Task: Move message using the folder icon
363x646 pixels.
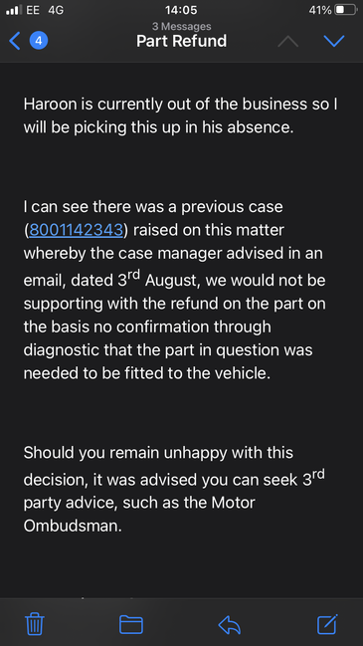Action: pyautogui.click(x=131, y=624)
